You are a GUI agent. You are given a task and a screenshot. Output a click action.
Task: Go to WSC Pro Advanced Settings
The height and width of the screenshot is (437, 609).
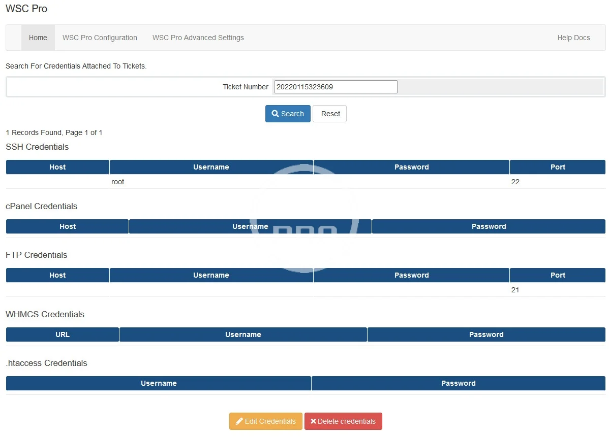click(198, 38)
